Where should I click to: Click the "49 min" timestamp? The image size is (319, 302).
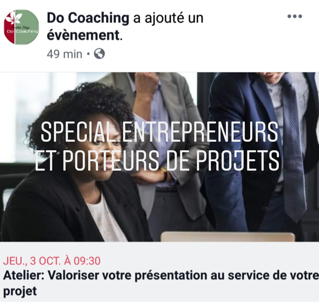click(x=64, y=54)
